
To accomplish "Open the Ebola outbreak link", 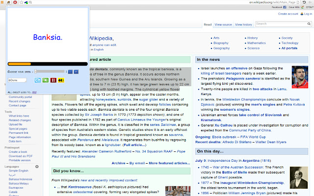I will click(224, 137).
